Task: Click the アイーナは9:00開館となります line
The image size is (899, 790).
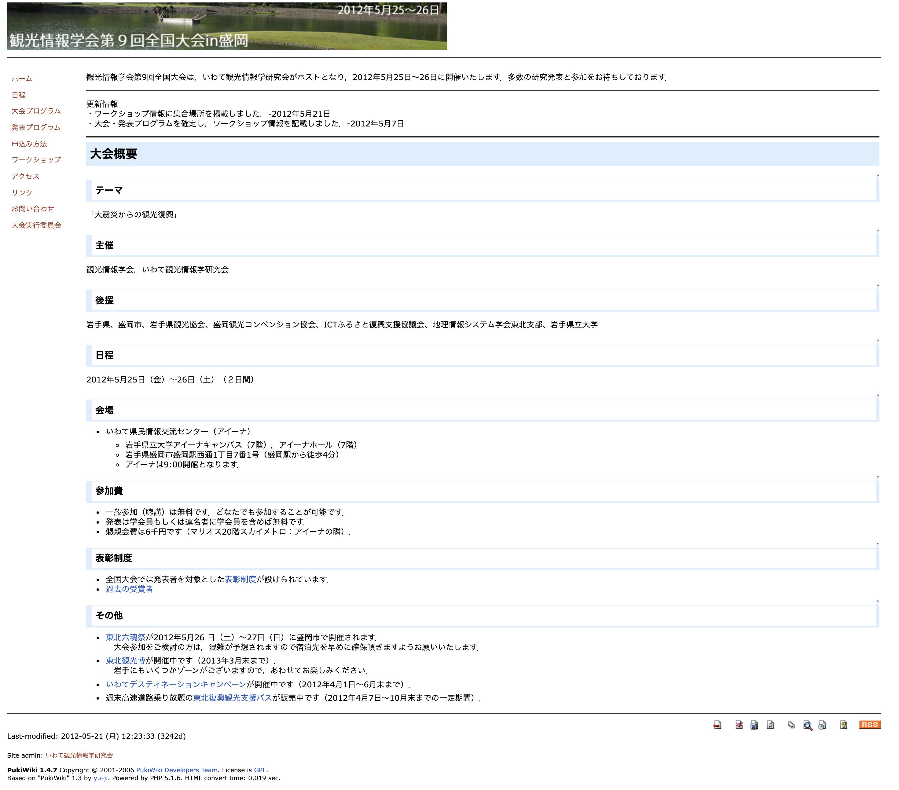Action: [182, 464]
